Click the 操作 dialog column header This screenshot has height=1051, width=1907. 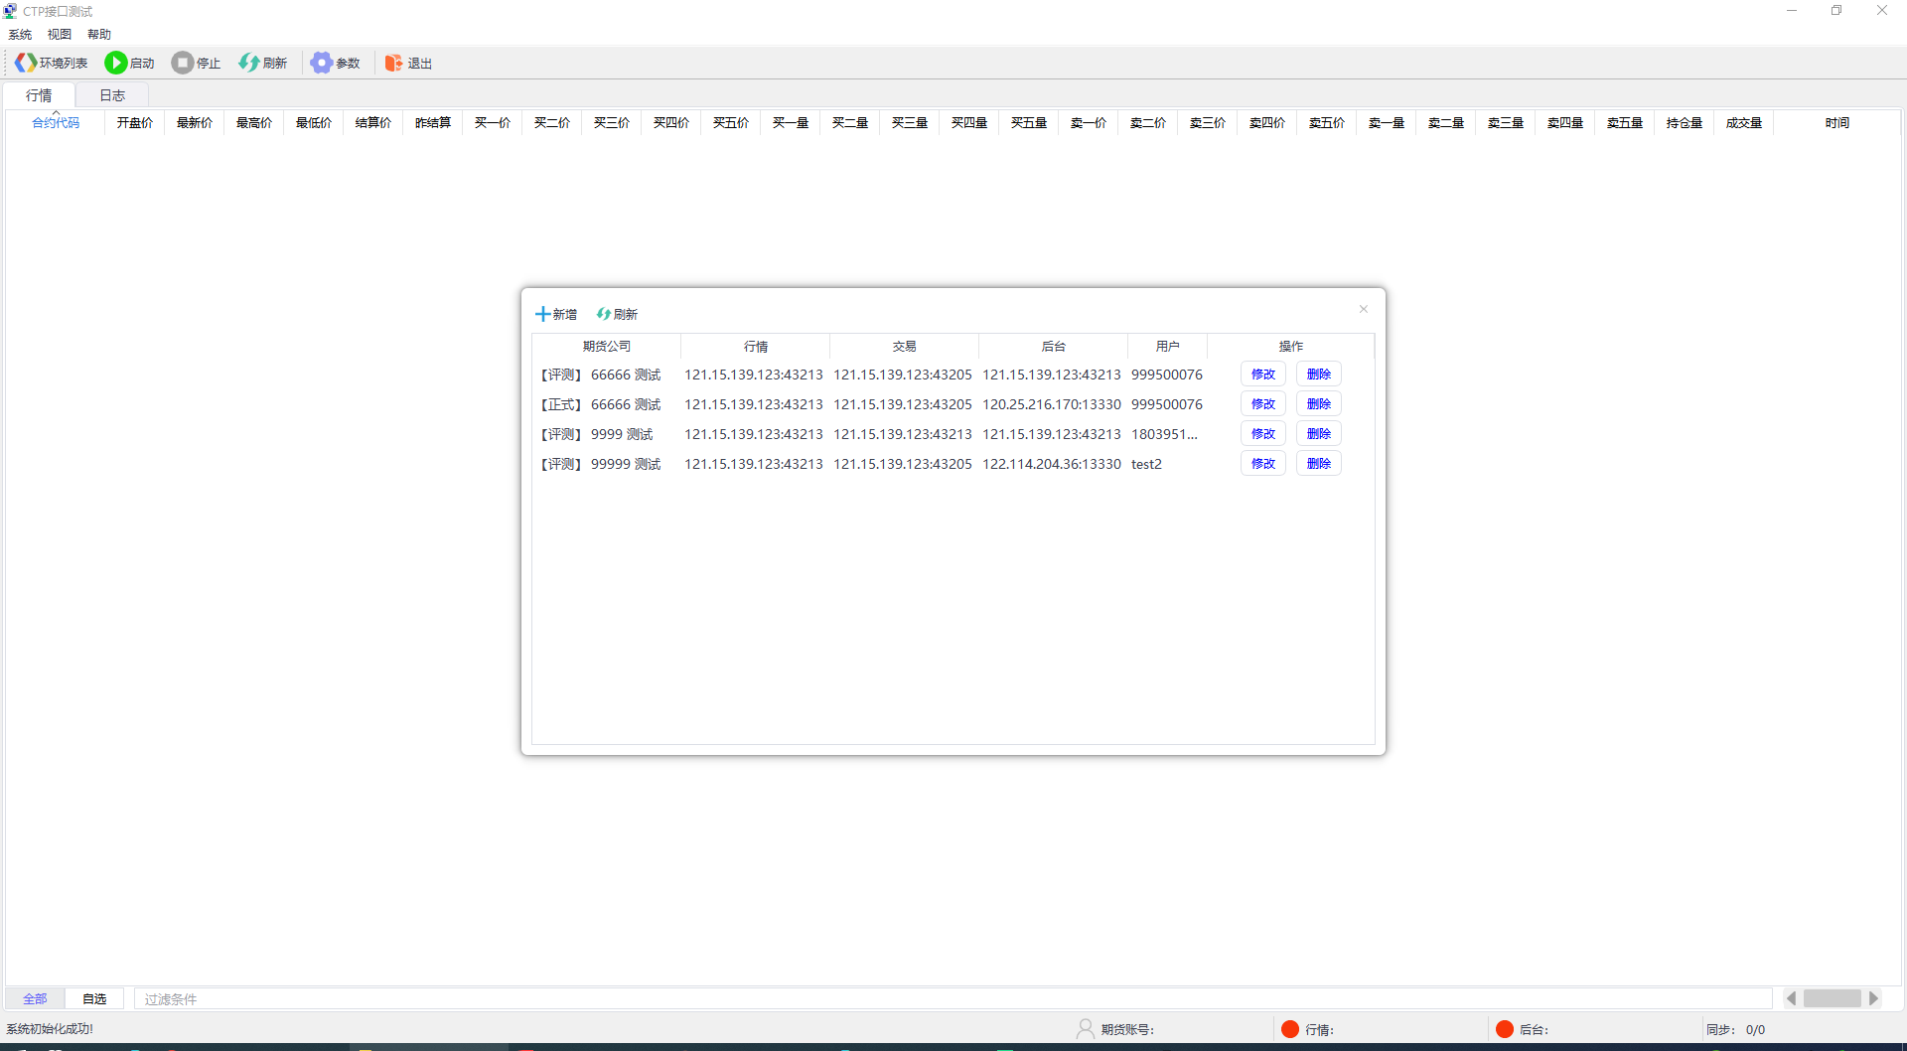click(1291, 346)
